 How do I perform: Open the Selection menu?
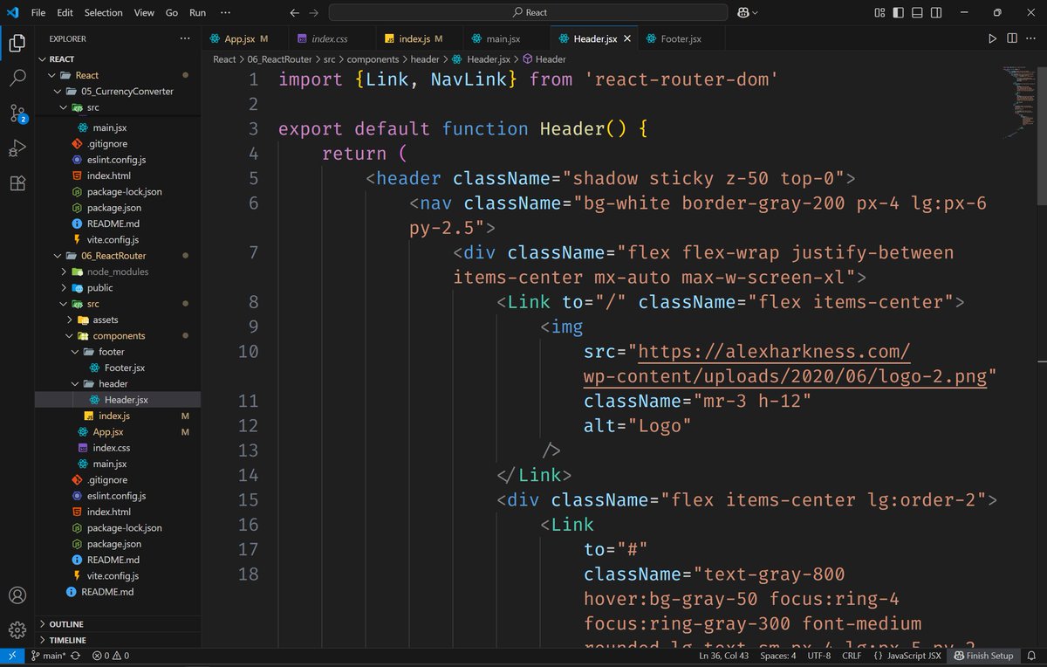tap(104, 13)
